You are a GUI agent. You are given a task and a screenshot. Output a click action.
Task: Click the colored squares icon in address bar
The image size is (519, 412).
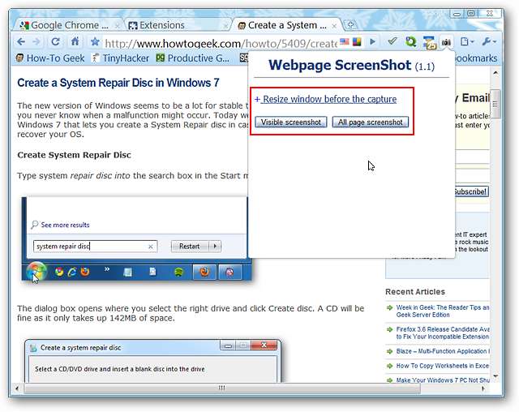[x=357, y=41]
